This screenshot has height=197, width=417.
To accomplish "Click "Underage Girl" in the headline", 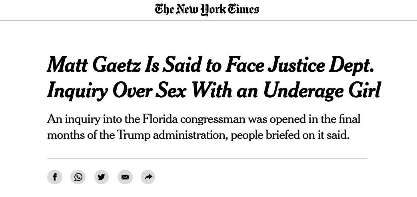I will [322, 91].
